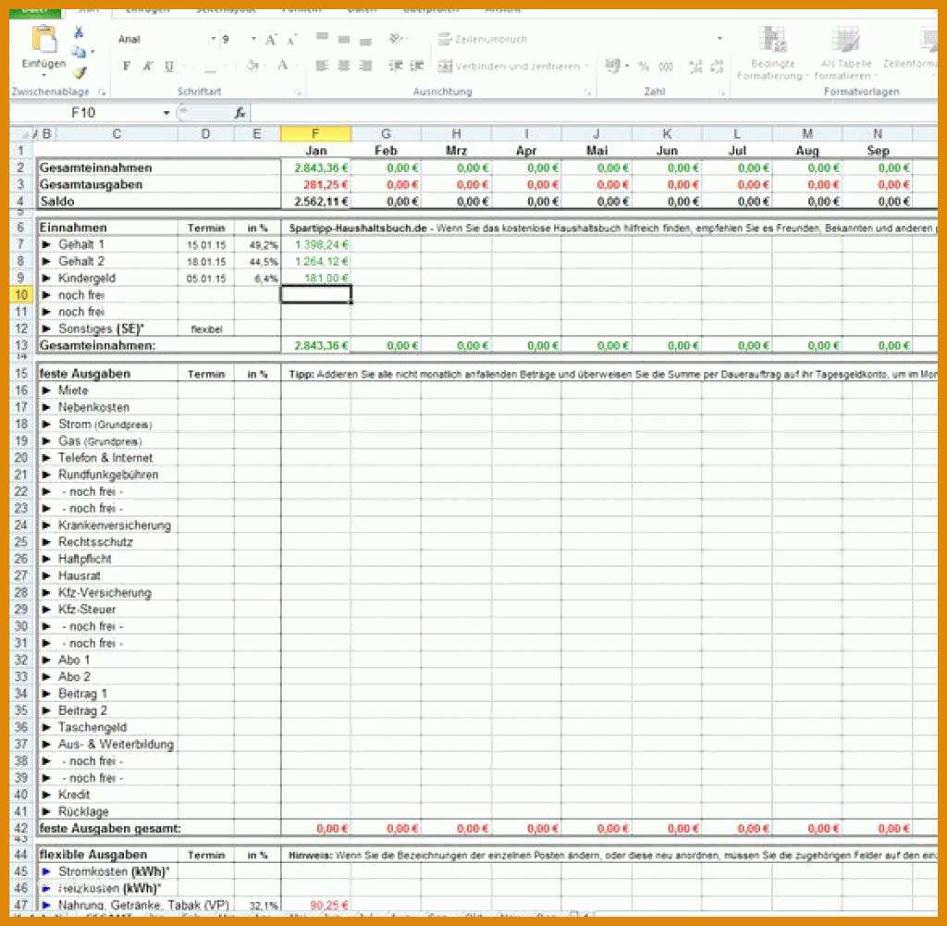
Task: Toggle underline (U) formatting
Action: tap(169, 66)
